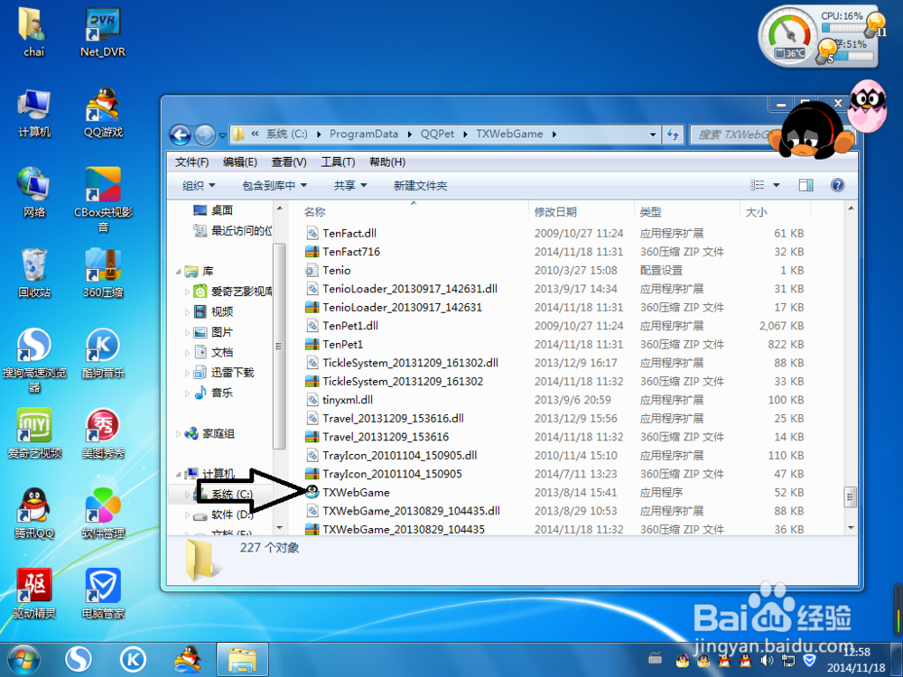903x677 pixels.
Task: Open the 网络 desktop icon
Action: (x=34, y=192)
